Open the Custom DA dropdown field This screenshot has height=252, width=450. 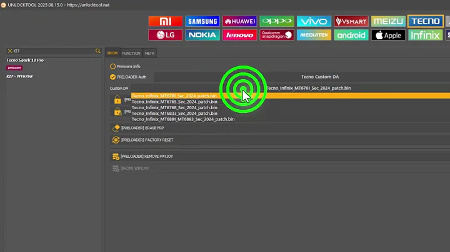coord(291,88)
